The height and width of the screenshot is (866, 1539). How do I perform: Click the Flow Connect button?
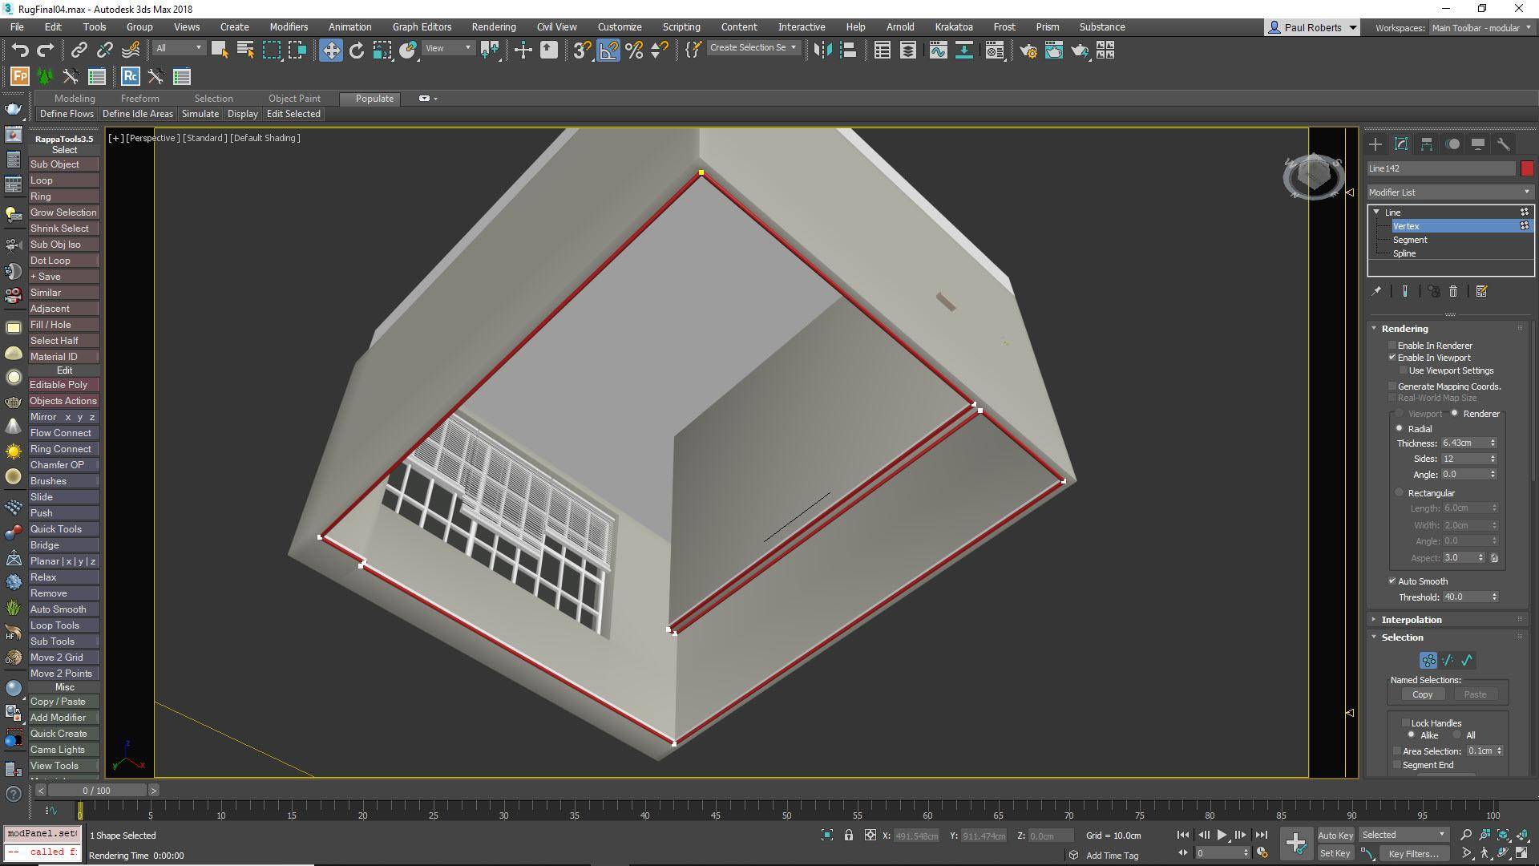61,433
